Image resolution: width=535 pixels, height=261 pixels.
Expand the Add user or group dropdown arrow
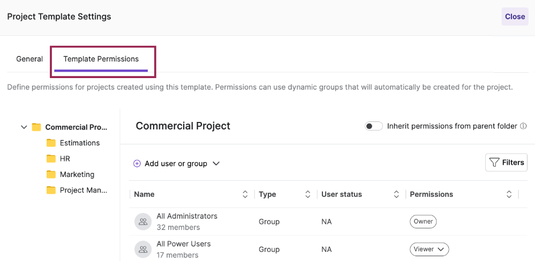pyautogui.click(x=216, y=164)
